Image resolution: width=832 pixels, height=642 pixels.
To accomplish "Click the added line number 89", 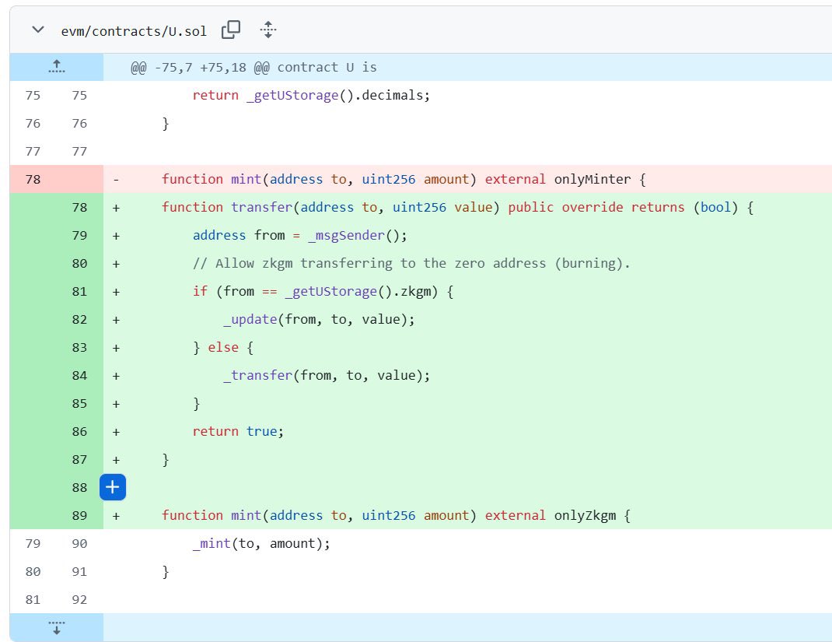I will click(79, 516).
